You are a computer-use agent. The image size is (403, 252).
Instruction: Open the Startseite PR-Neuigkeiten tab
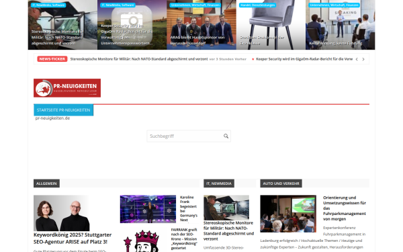[x=64, y=110]
